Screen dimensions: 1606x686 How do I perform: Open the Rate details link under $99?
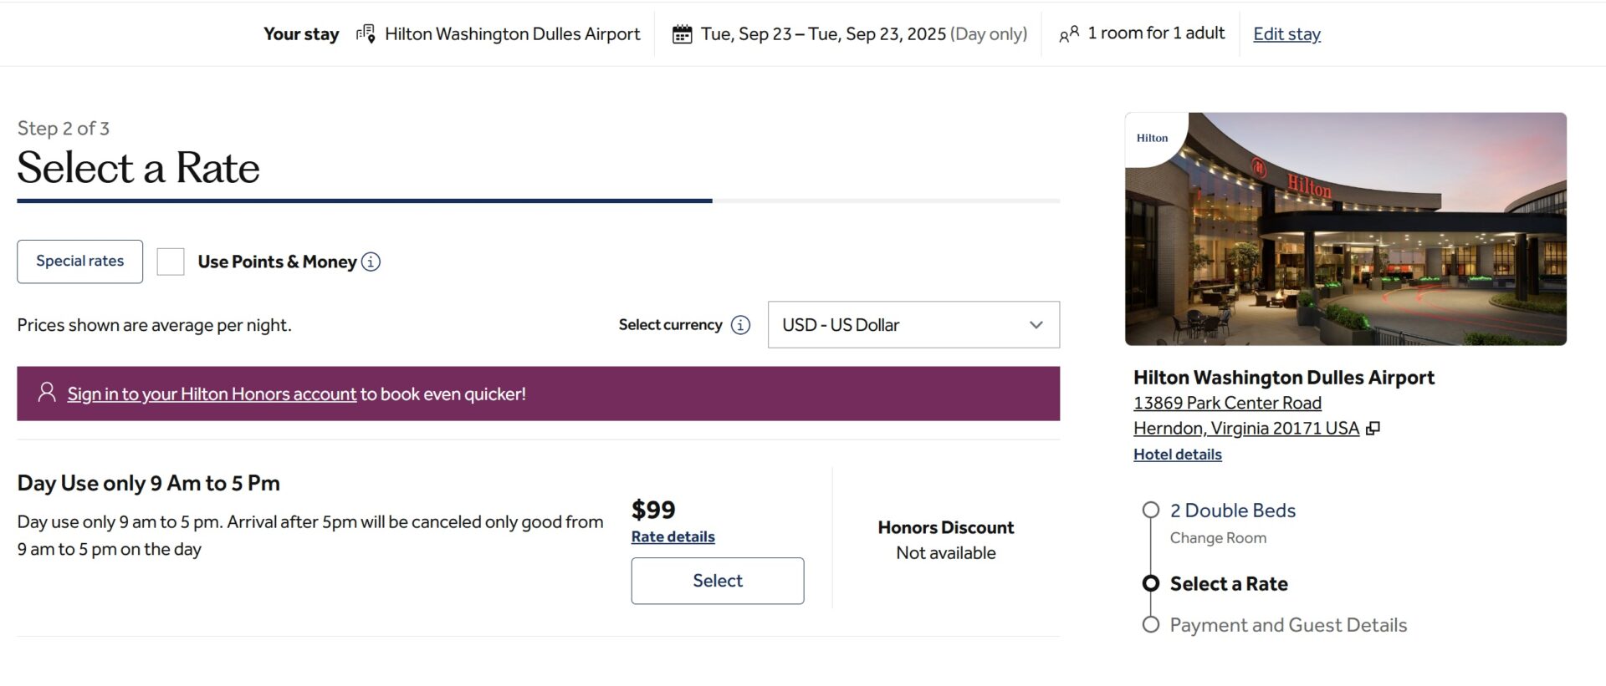pos(673,536)
